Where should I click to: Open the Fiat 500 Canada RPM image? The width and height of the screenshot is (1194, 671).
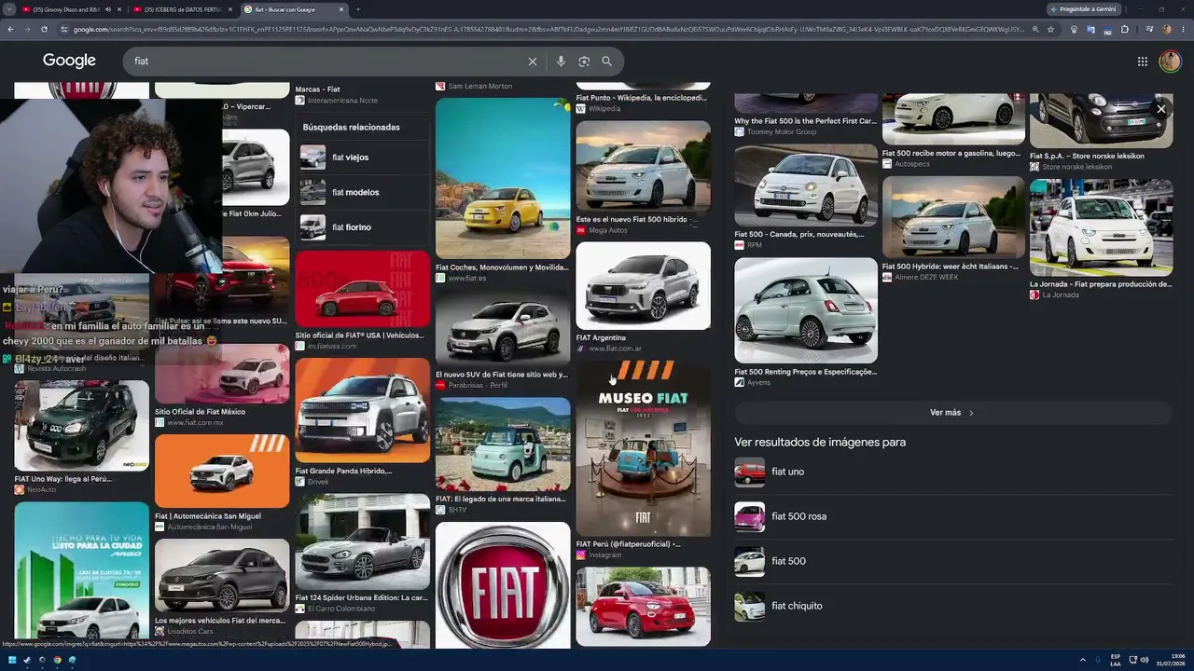click(x=806, y=185)
